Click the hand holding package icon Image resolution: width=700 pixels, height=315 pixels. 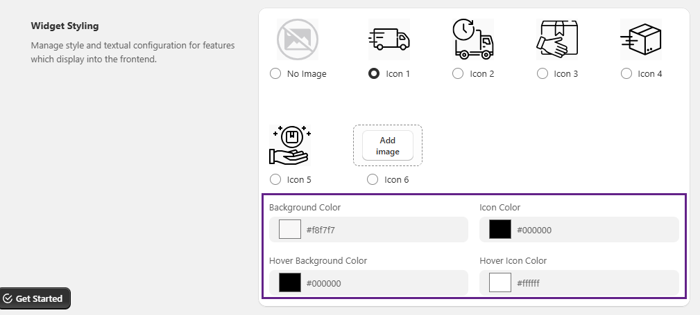tap(556, 39)
